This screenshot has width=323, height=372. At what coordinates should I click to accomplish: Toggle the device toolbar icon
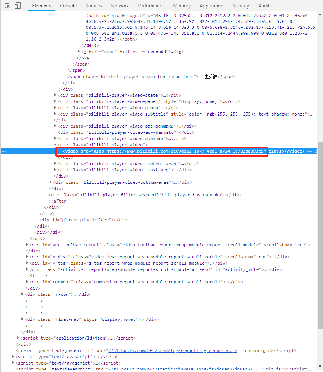click(18, 6)
